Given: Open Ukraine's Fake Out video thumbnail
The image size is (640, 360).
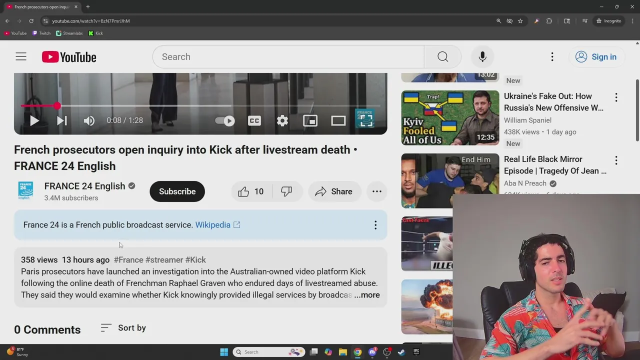Looking at the screenshot, I should (x=450, y=118).
